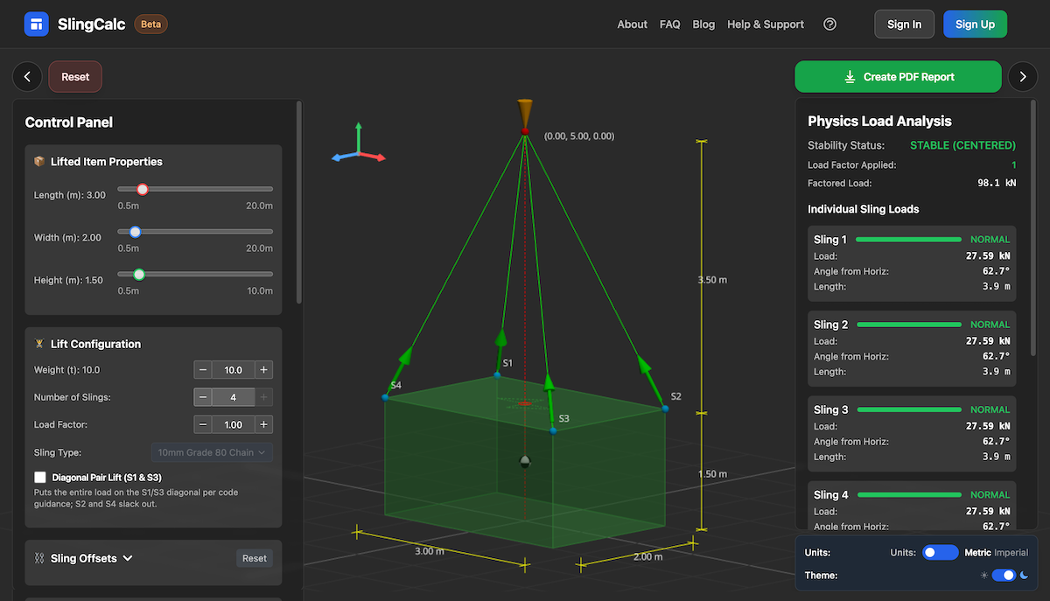The image size is (1050, 601).
Task: Open the FAQ menu item
Action: tap(669, 24)
